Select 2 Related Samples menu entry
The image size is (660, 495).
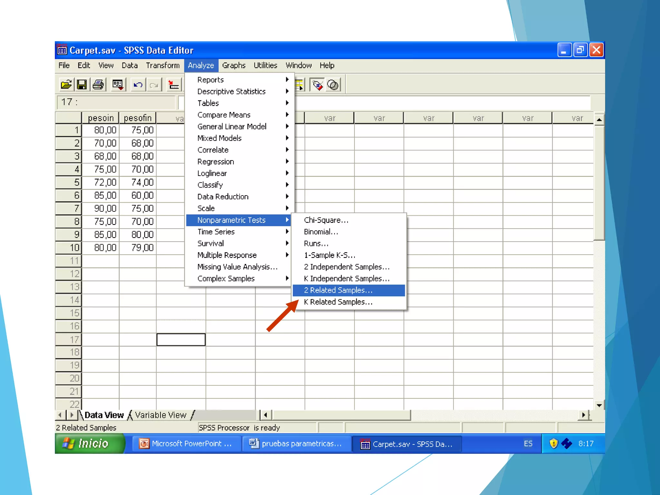pyautogui.click(x=338, y=290)
